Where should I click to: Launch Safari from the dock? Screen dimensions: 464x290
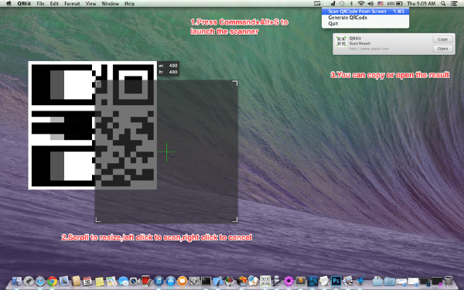click(40, 281)
